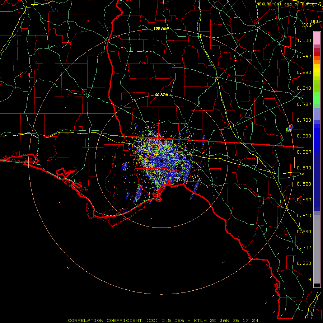Viewport: 323px width, 323px height.
Task: Click the Correlation Coefficient KTLH caption text
Action: (163, 320)
